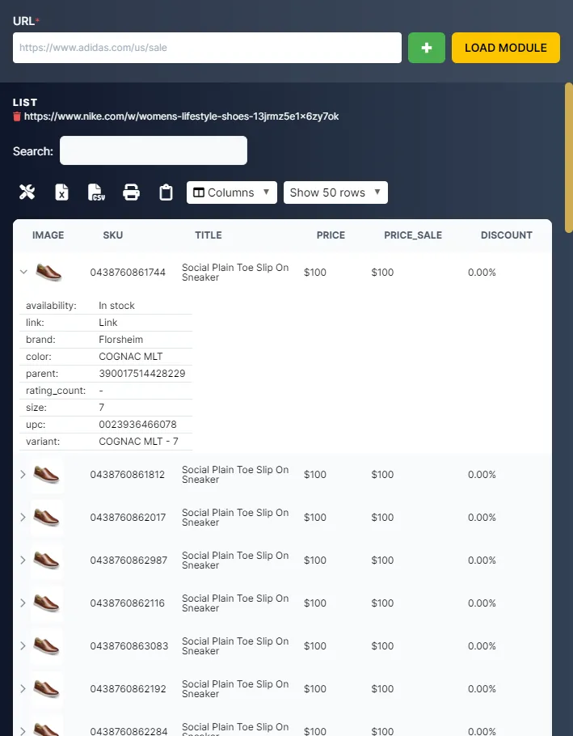Sort by SKU column header
The width and height of the screenshot is (573, 736).
point(113,235)
